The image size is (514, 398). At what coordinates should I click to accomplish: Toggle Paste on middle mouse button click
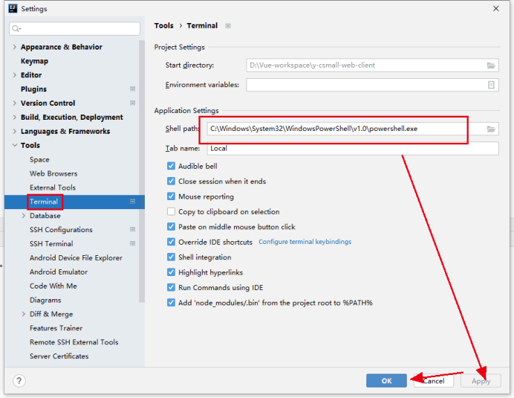coord(171,227)
